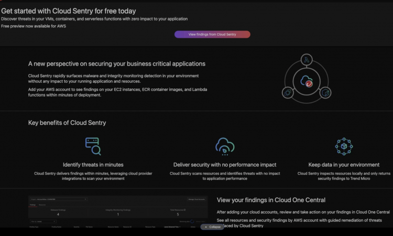Click the Total Resources info icon

click(x=184, y=210)
